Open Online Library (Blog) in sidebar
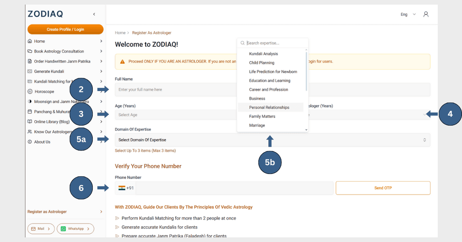The image size is (462, 242). pos(52,121)
